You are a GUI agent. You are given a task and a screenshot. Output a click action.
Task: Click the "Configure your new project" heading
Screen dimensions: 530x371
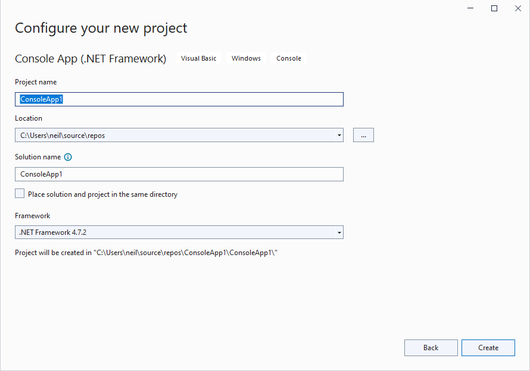pos(101,28)
